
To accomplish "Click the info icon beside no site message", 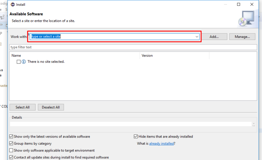I will (x=24, y=62).
